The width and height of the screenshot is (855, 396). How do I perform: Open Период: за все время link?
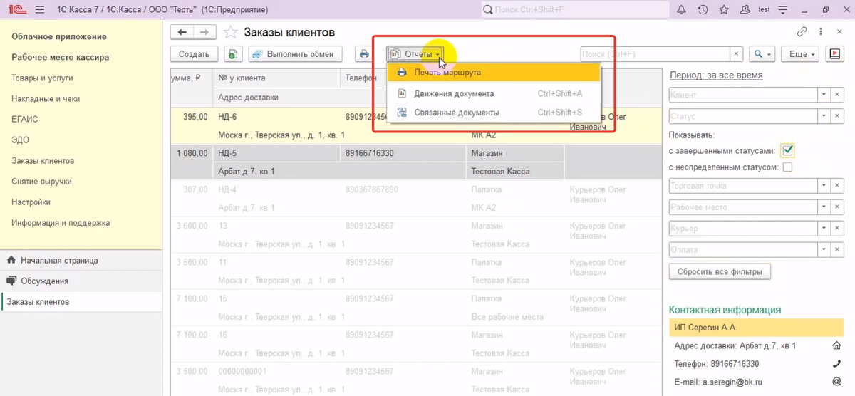click(x=715, y=75)
